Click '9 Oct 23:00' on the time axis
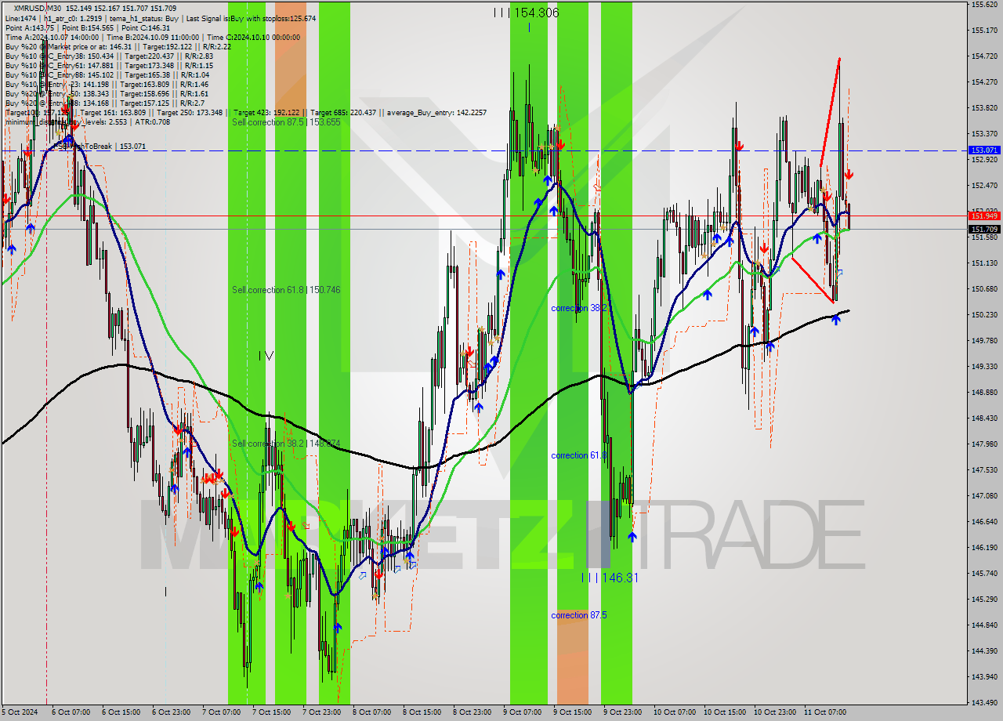The image size is (1003, 721). [623, 712]
